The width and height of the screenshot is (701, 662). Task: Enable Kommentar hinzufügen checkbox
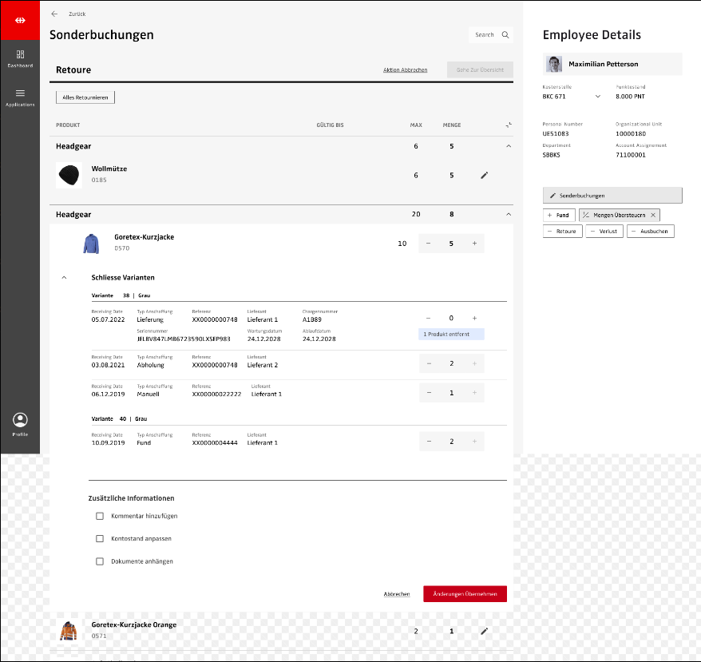click(100, 516)
